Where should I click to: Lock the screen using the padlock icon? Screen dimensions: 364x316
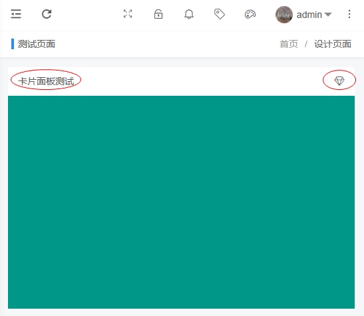click(158, 14)
